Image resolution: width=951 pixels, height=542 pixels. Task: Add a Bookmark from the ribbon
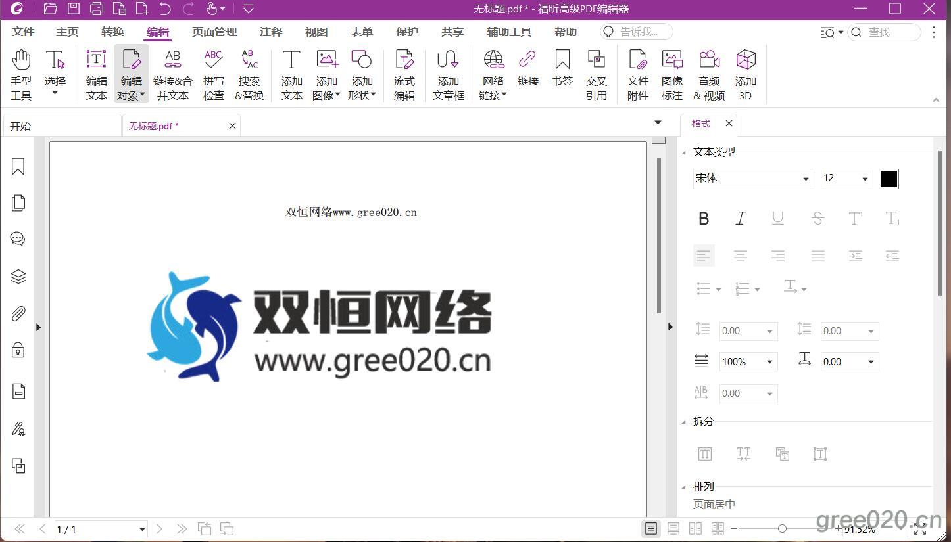562,68
